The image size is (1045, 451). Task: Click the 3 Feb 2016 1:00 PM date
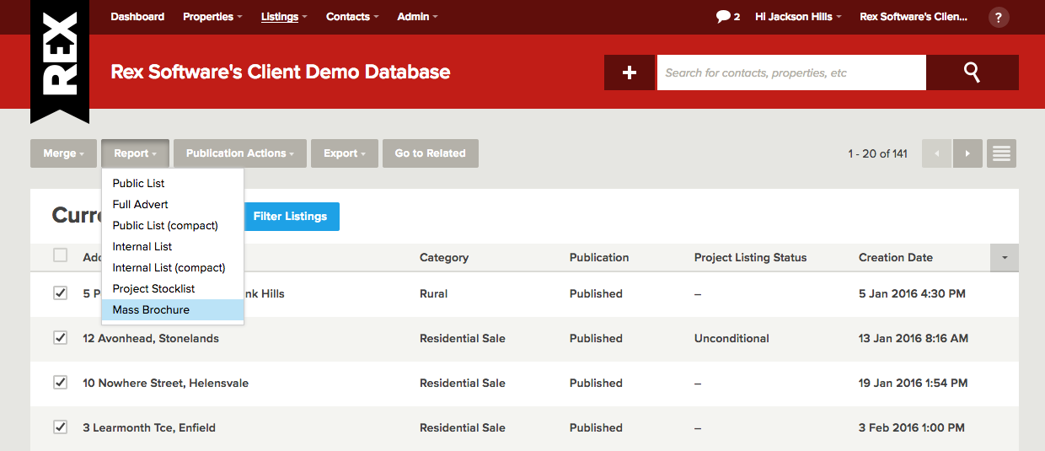912,427
